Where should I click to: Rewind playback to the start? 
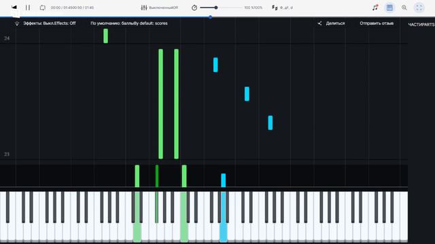[14, 7]
